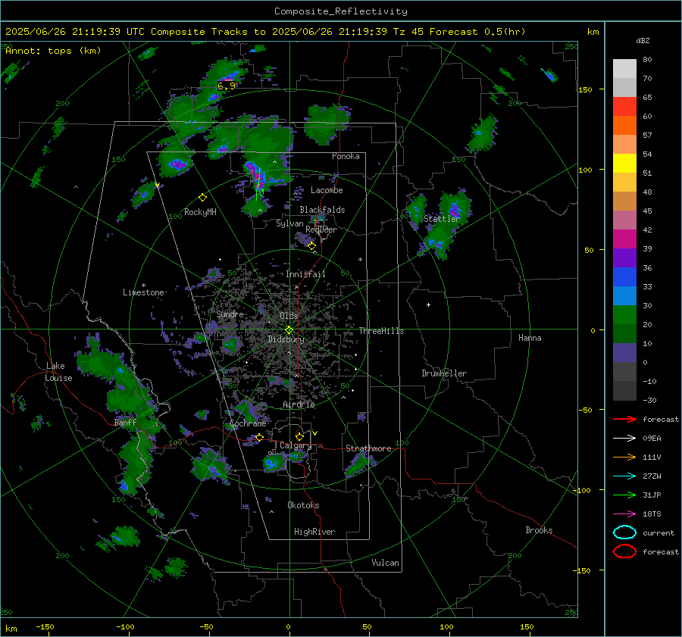Click the RedDeer city label

coord(321,230)
